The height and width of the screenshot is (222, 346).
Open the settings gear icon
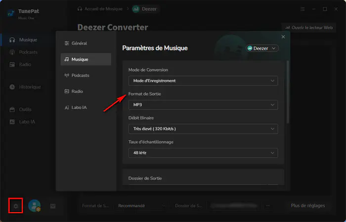pos(15,206)
